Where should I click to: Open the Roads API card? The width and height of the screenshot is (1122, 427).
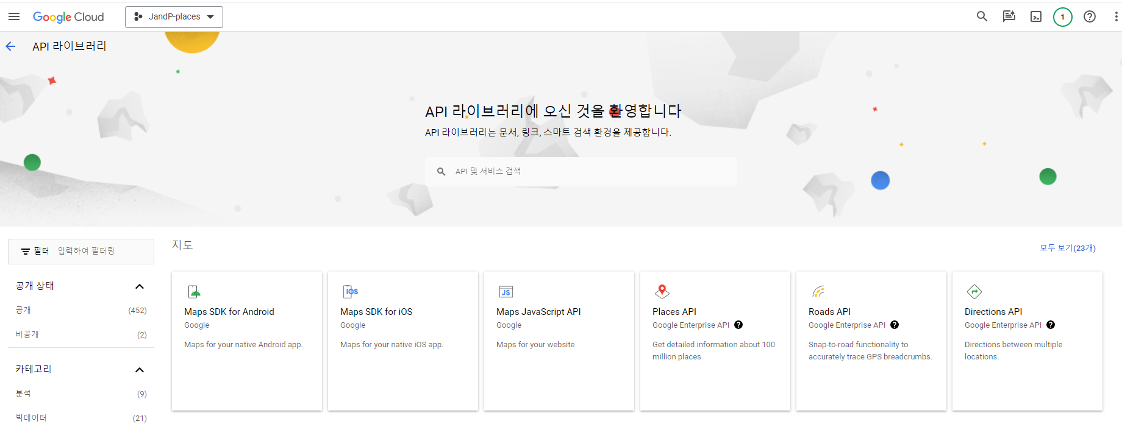coord(871,341)
